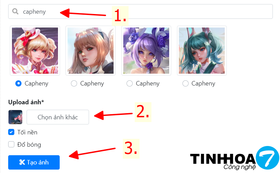Choose the teal-haired Capheny portrait
The width and height of the screenshot is (280, 173).
click(x=202, y=51)
